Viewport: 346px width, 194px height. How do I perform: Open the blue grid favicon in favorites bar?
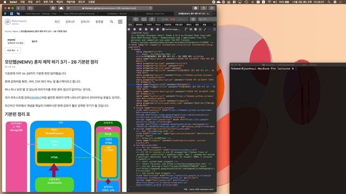click(x=12, y=13)
